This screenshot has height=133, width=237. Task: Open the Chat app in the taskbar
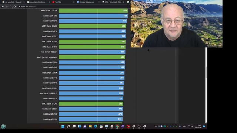click(x=85, y=126)
